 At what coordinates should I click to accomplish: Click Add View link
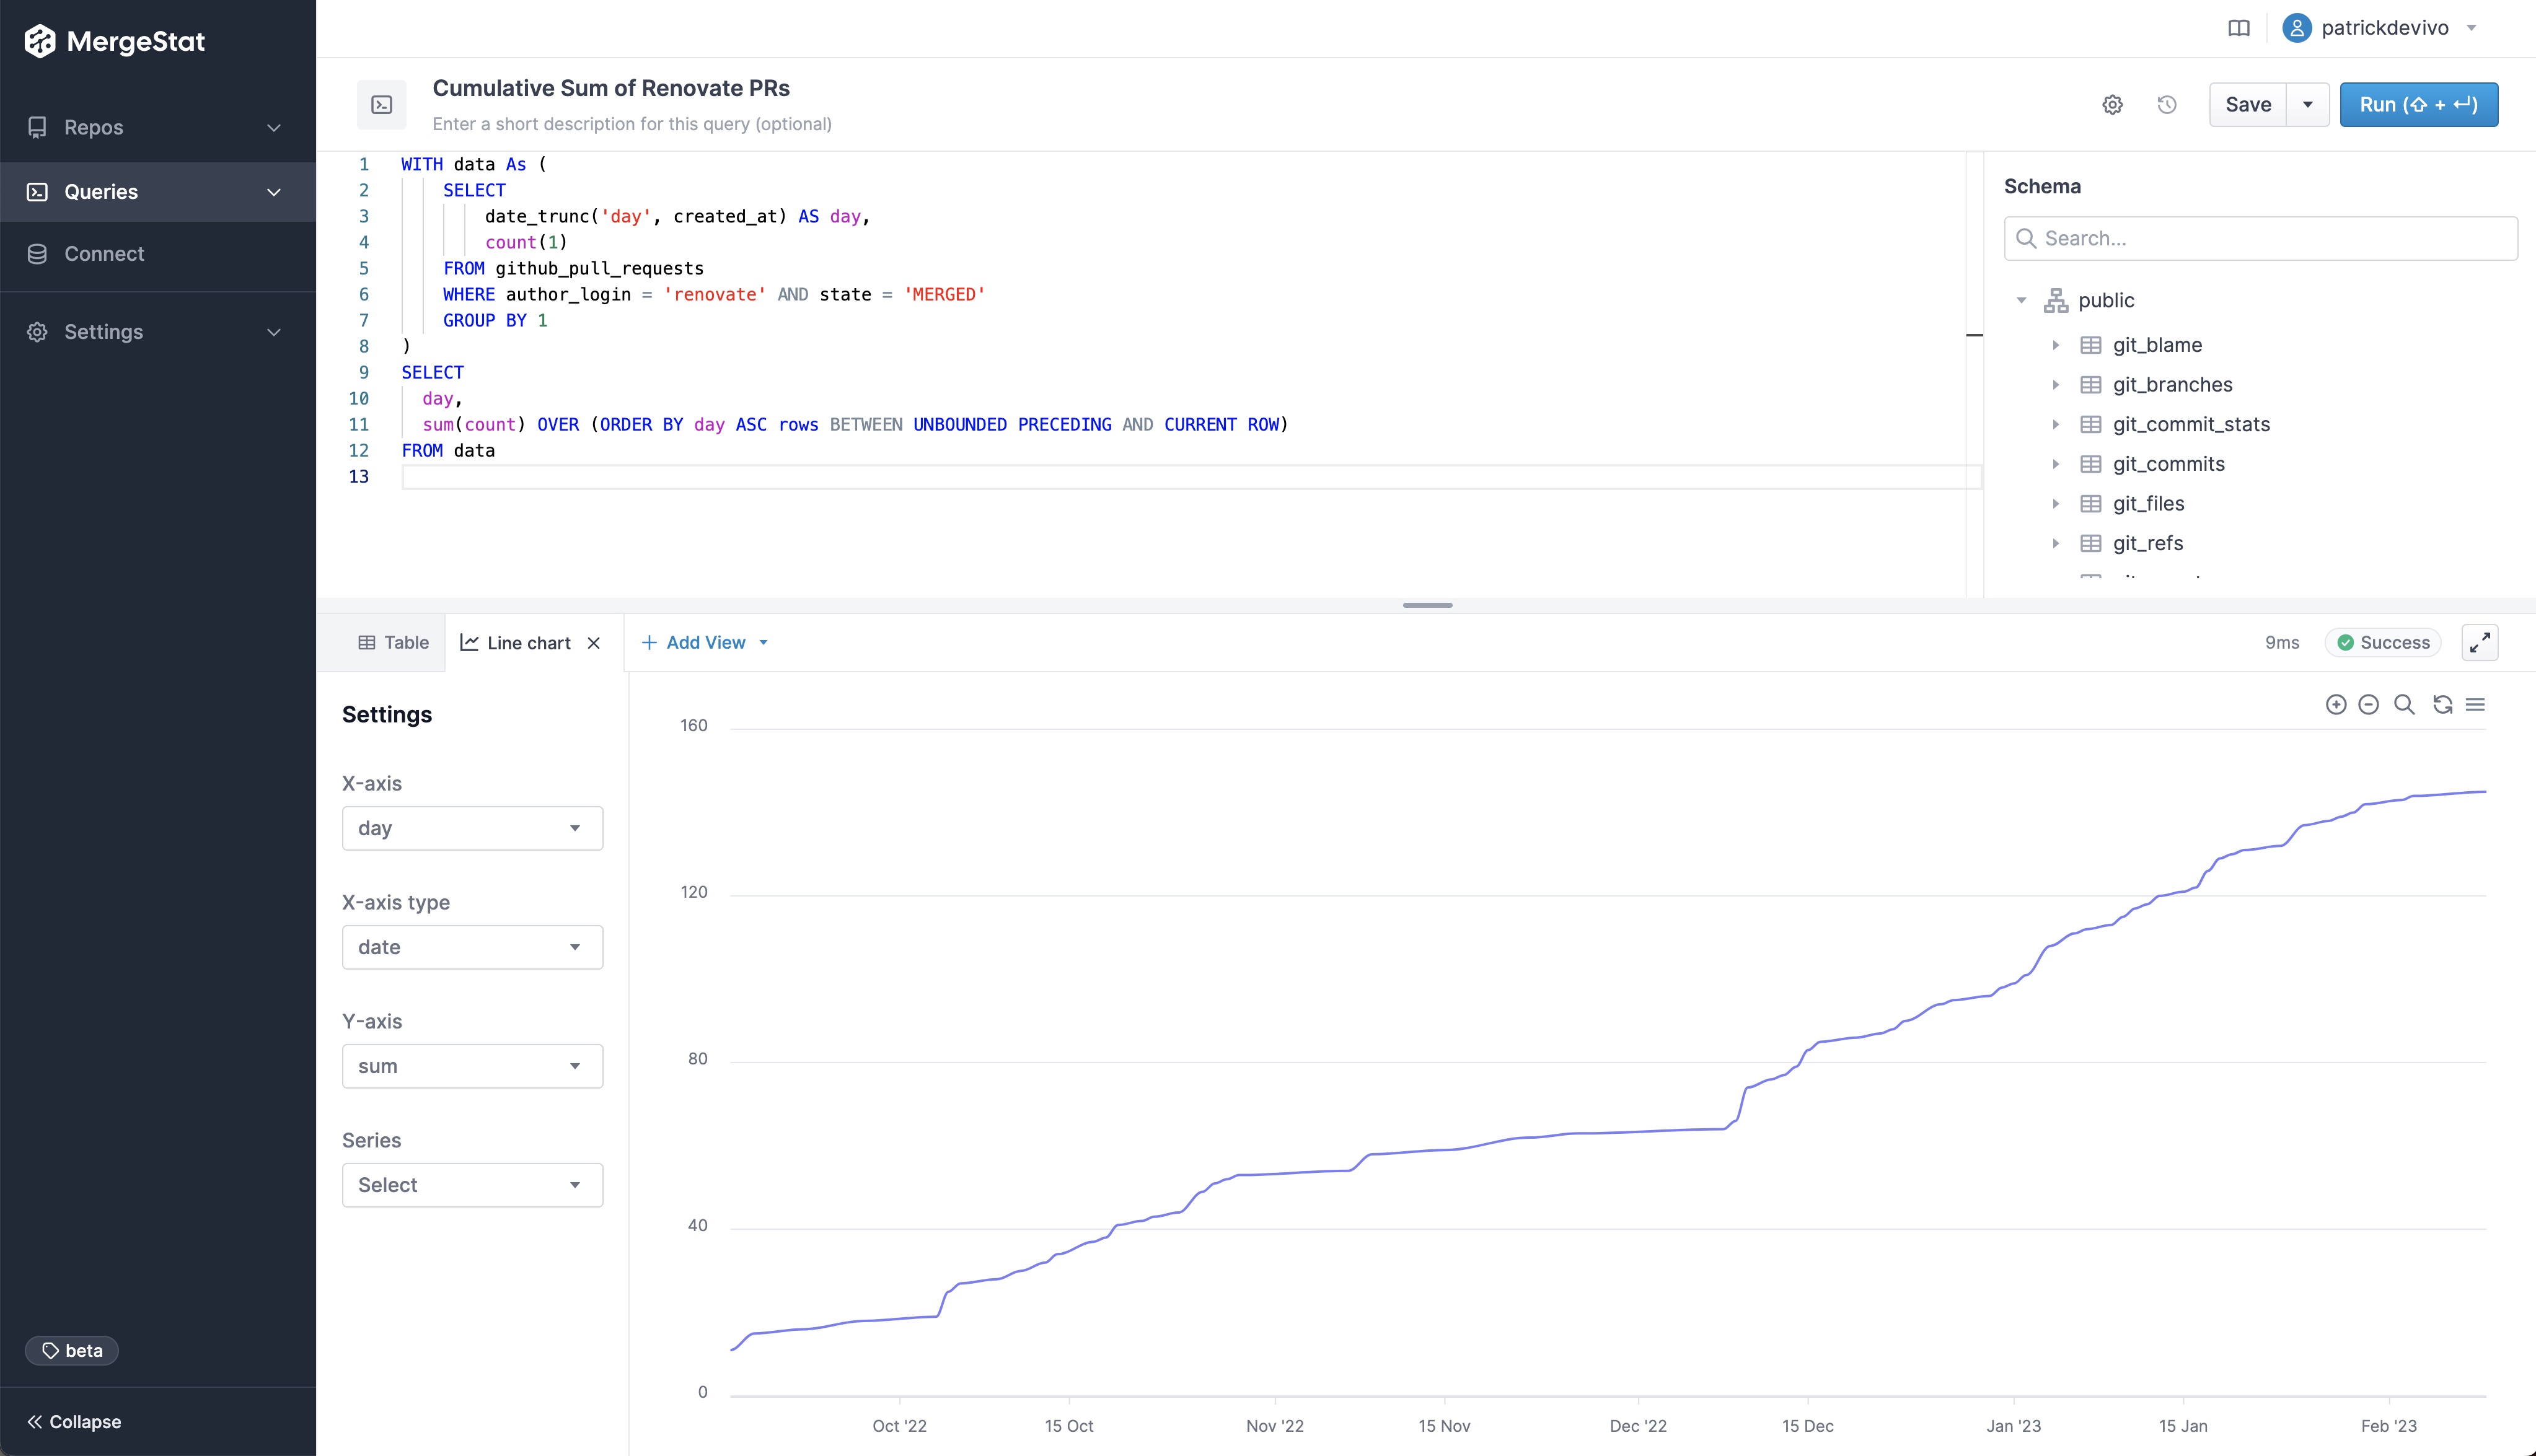704,643
